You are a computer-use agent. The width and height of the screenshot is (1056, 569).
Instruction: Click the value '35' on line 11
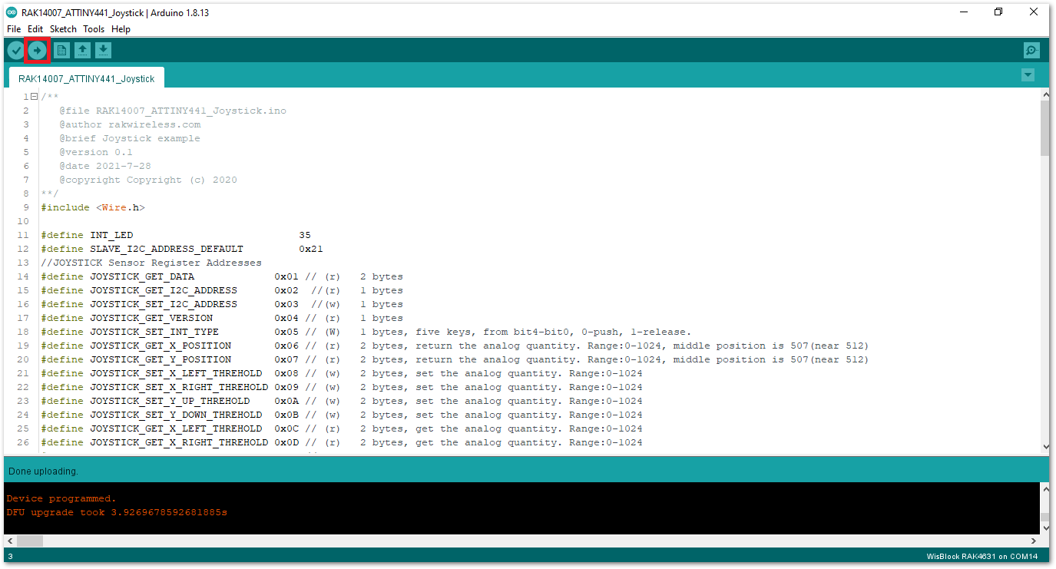(305, 235)
